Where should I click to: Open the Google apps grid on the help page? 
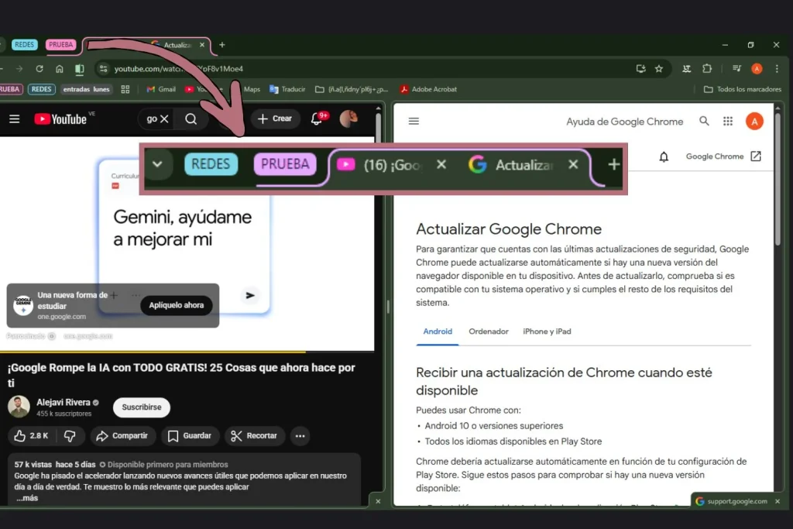click(x=727, y=121)
